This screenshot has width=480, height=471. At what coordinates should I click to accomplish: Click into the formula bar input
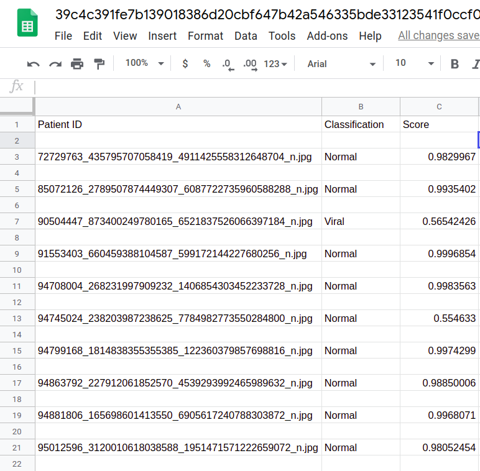tap(257, 87)
